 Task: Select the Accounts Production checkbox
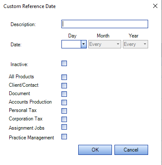(64, 102)
